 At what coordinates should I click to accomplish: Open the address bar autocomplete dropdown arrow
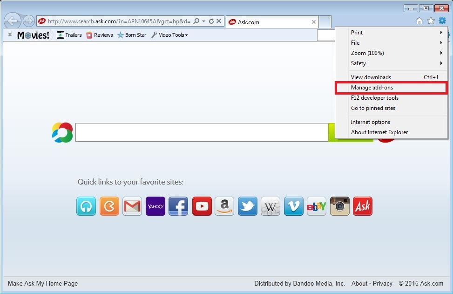pos(203,21)
